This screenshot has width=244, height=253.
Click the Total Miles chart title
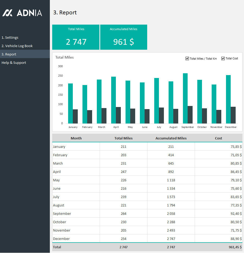click(x=64, y=58)
